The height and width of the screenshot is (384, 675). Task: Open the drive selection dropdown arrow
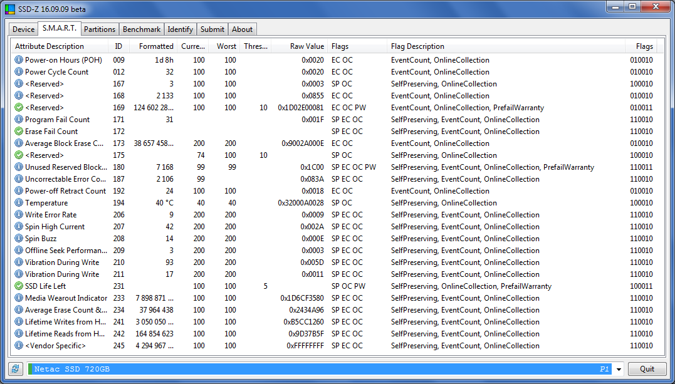pyautogui.click(x=619, y=370)
